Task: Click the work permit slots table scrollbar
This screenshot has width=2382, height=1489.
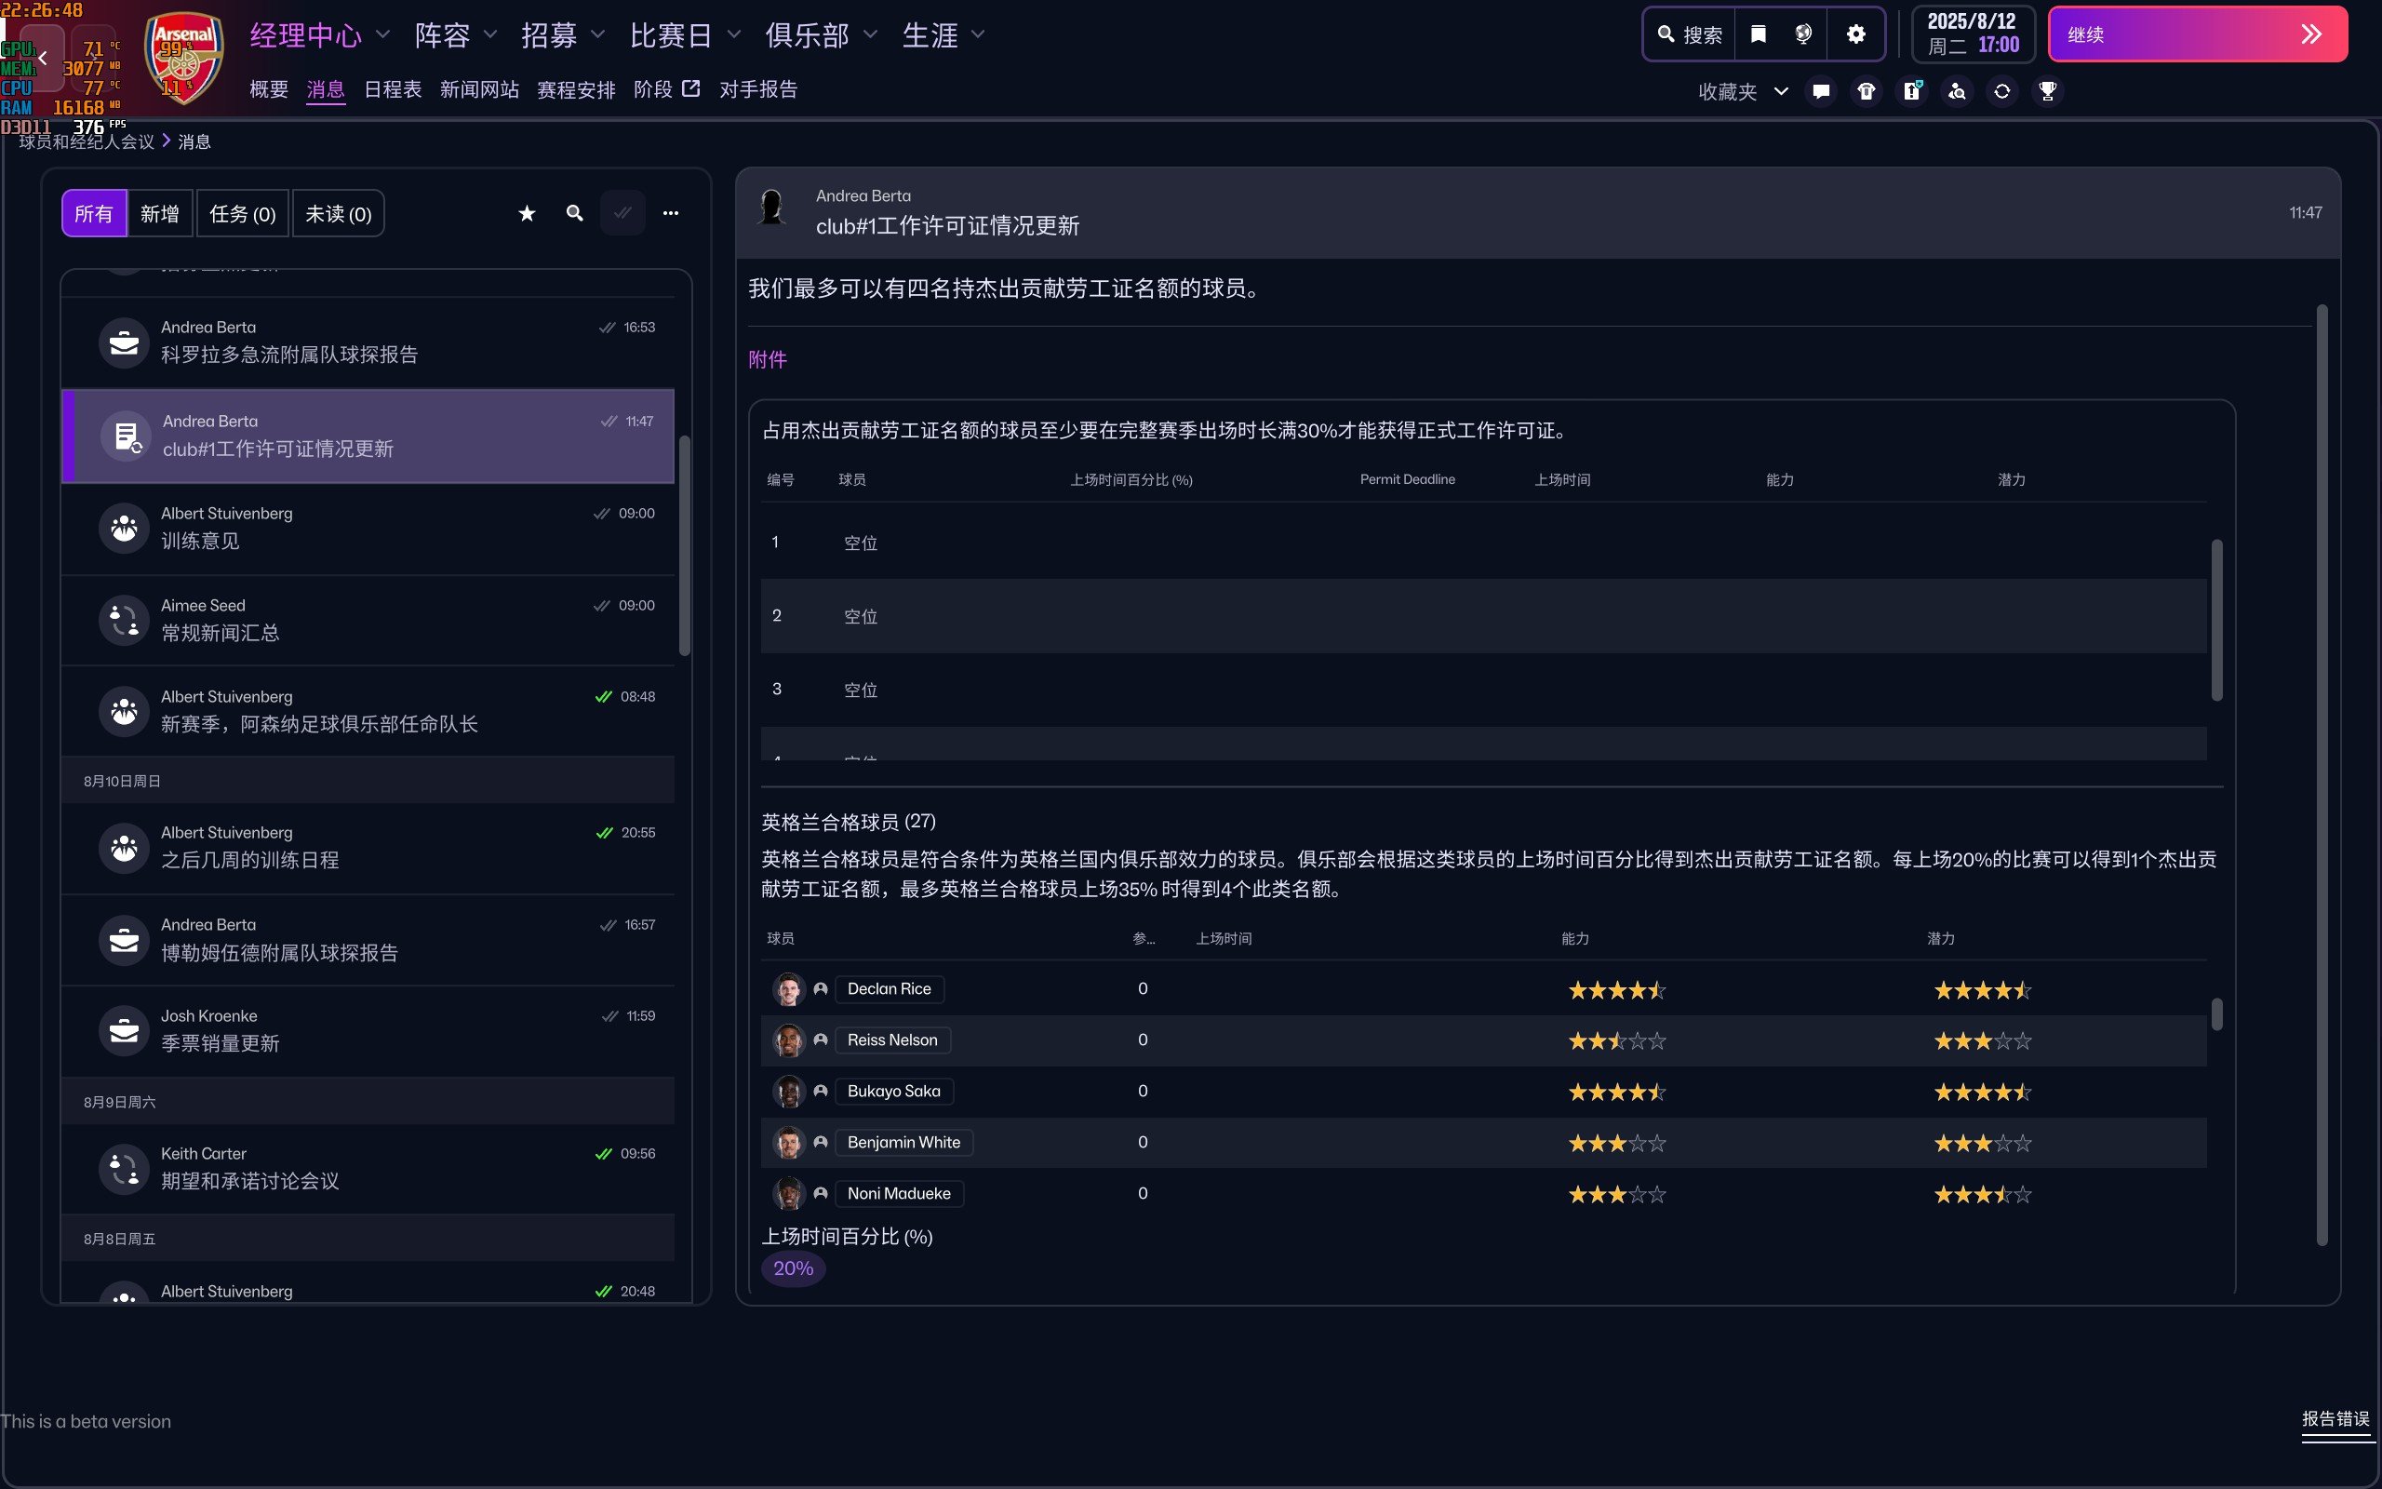Action: [2216, 620]
